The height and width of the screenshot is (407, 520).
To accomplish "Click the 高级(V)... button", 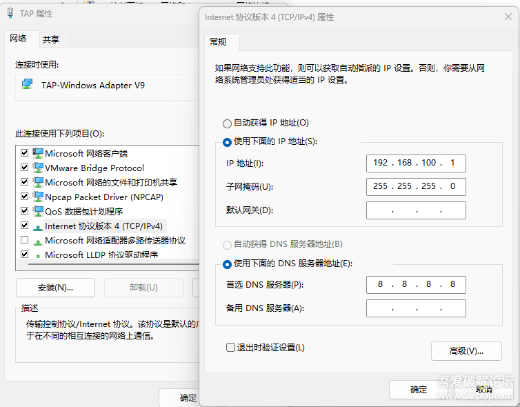I will 466,351.
